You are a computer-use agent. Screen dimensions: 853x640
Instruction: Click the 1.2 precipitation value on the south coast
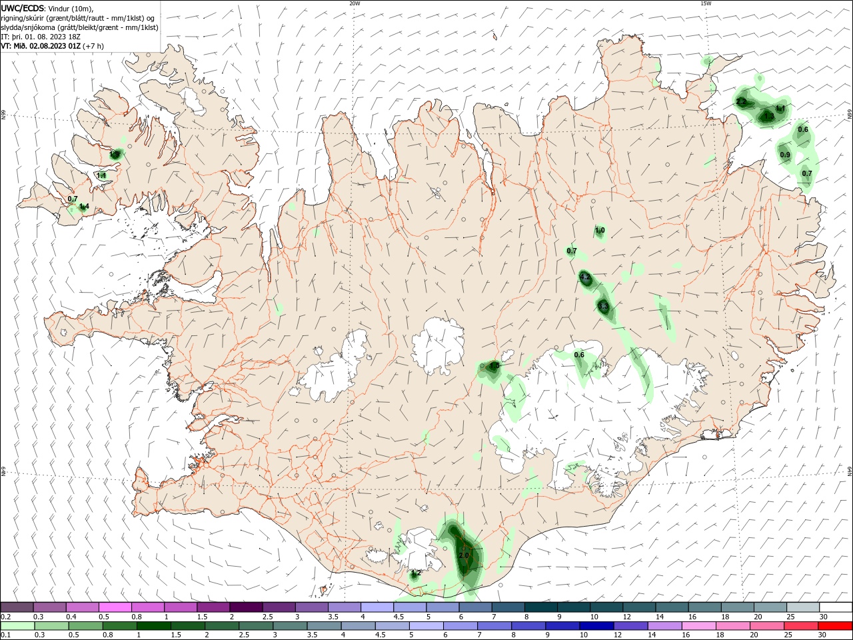coord(416,573)
